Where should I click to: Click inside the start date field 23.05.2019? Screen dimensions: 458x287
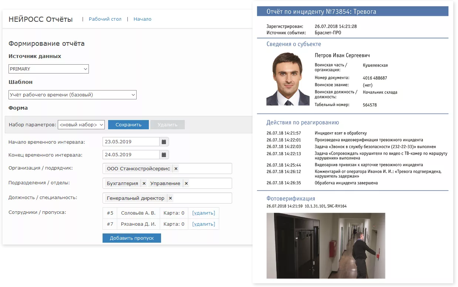[x=130, y=141]
